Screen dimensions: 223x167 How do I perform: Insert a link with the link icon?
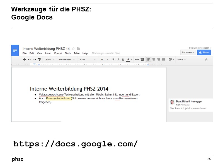tap(137, 59)
